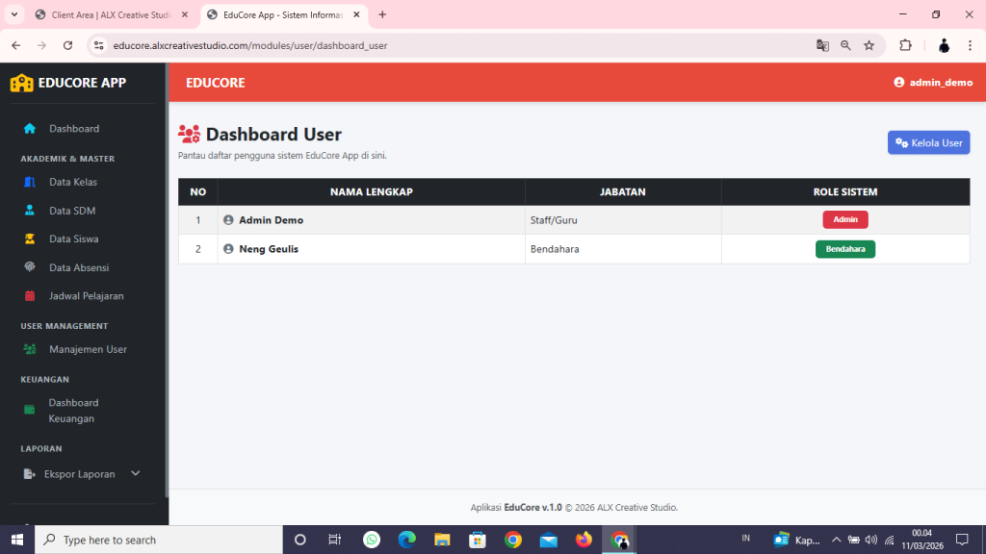Click the Google Translate icon in address bar
Screen dimensions: 986x554
point(823,45)
